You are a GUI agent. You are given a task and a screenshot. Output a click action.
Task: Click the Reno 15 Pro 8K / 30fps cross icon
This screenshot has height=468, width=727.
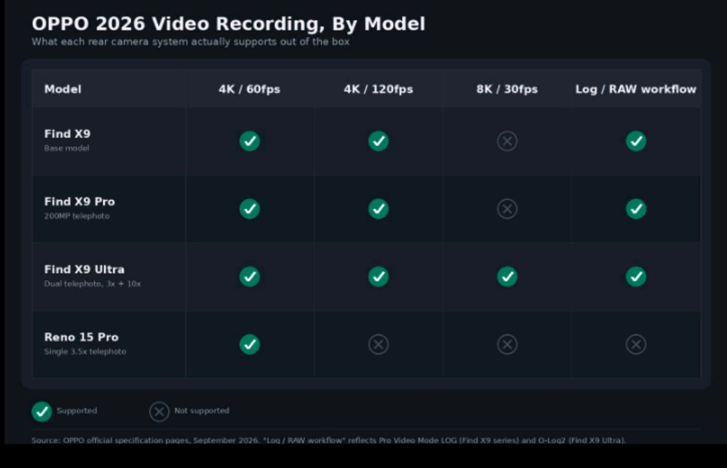507,344
